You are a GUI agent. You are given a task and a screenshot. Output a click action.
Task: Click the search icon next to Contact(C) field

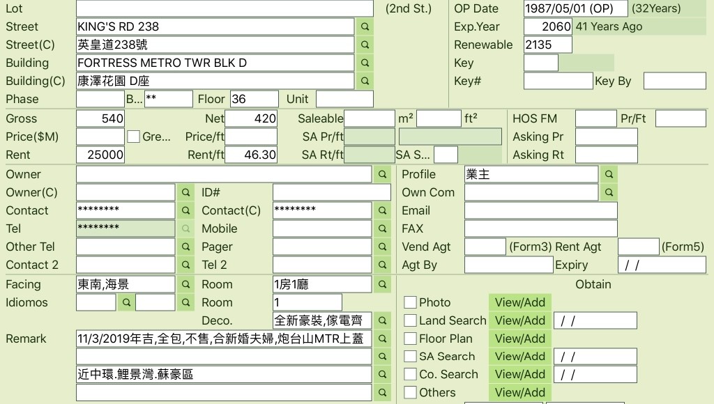point(382,210)
